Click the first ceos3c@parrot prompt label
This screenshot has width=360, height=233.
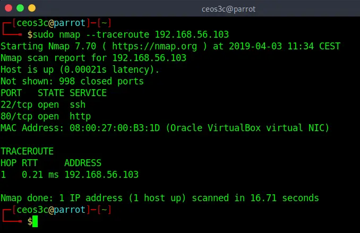tap(51, 23)
